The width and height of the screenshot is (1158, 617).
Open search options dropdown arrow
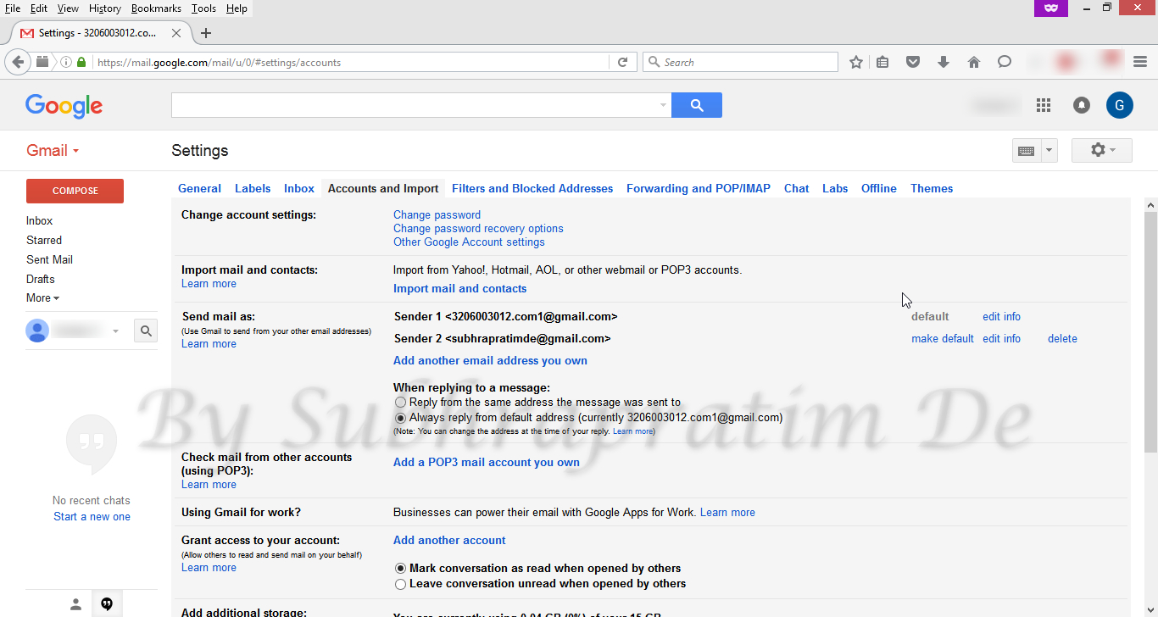[663, 105]
